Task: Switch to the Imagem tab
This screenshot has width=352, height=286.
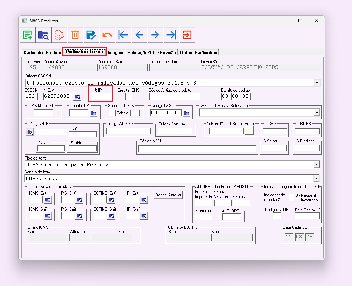Action: click(115, 53)
